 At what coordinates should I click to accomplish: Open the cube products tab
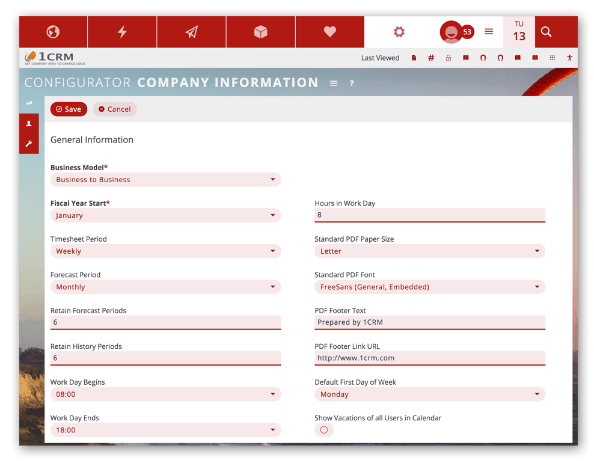click(x=261, y=32)
